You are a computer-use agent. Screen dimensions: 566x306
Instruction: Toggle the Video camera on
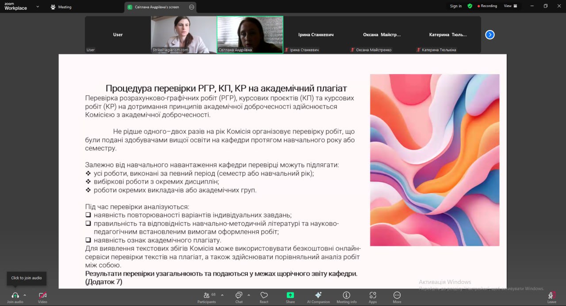pos(42,298)
